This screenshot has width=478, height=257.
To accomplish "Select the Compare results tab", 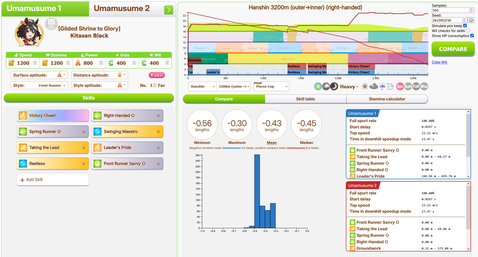I will pyautogui.click(x=224, y=99).
